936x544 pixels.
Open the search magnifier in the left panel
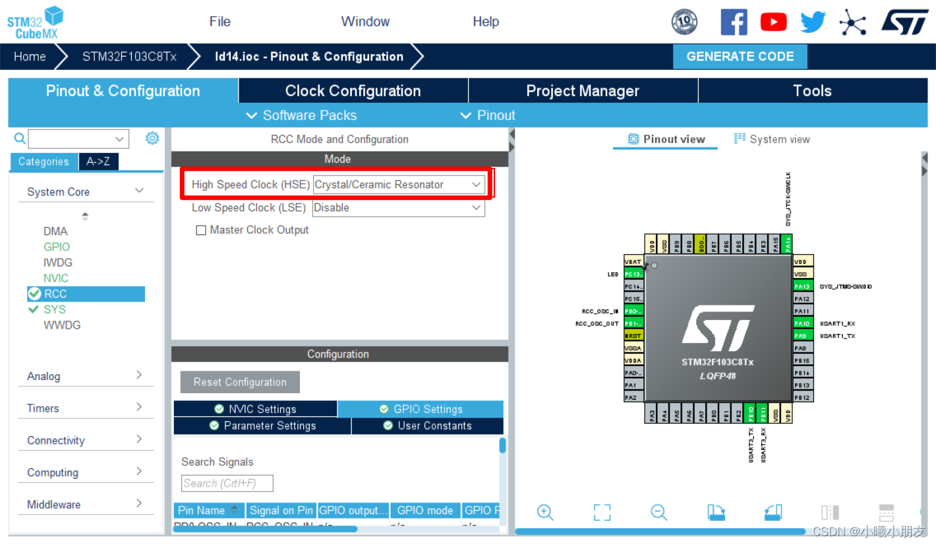tap(19, 138)
